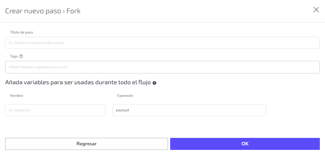The image size is (325, 155).
Task: Click the "Nombre" column label
Action: [x=16, y=96]
